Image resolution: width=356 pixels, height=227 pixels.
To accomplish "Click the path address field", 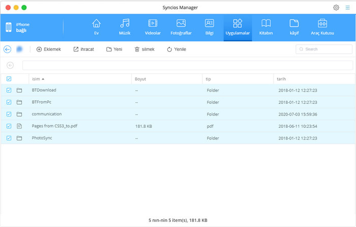I will (188, 66).
